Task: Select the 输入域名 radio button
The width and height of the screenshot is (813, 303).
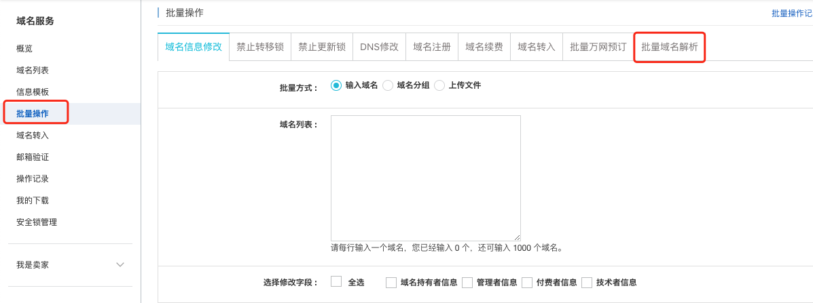Action: (336, 85)
